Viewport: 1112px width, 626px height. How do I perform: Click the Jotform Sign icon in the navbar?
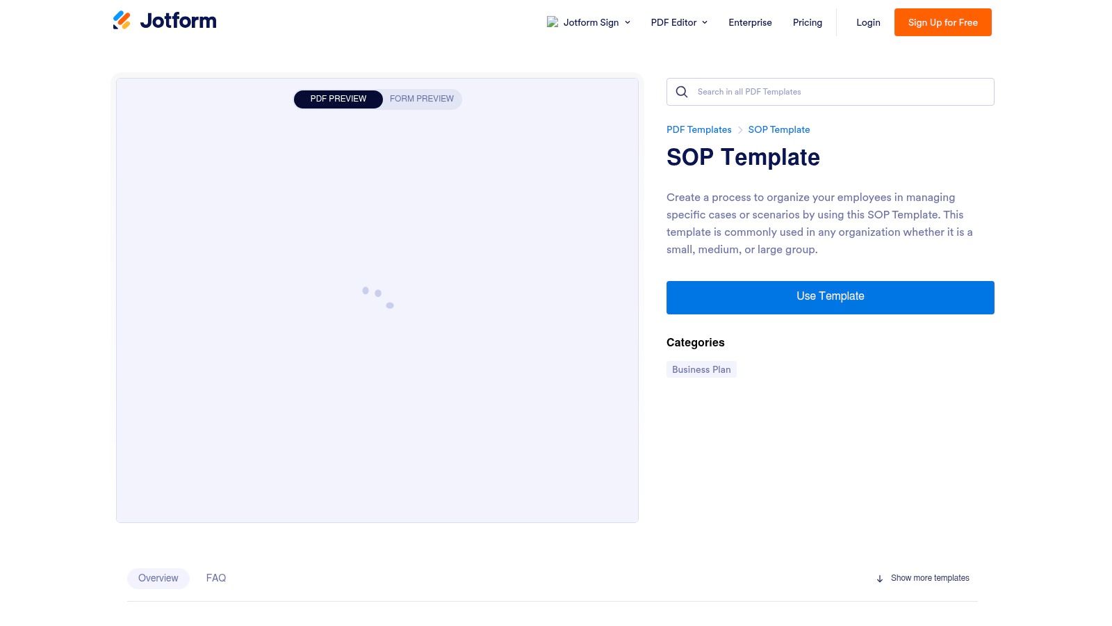pyautogui.click(x=553, y=22)
